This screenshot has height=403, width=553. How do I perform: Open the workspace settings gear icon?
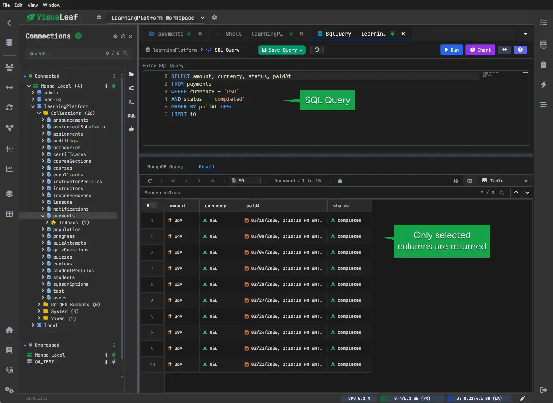tap(214, 18)
